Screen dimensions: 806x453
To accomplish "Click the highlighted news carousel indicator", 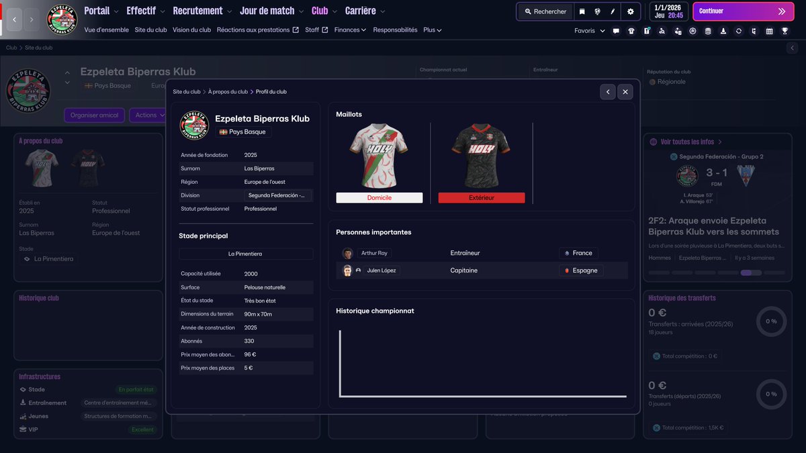I will 751,273.
